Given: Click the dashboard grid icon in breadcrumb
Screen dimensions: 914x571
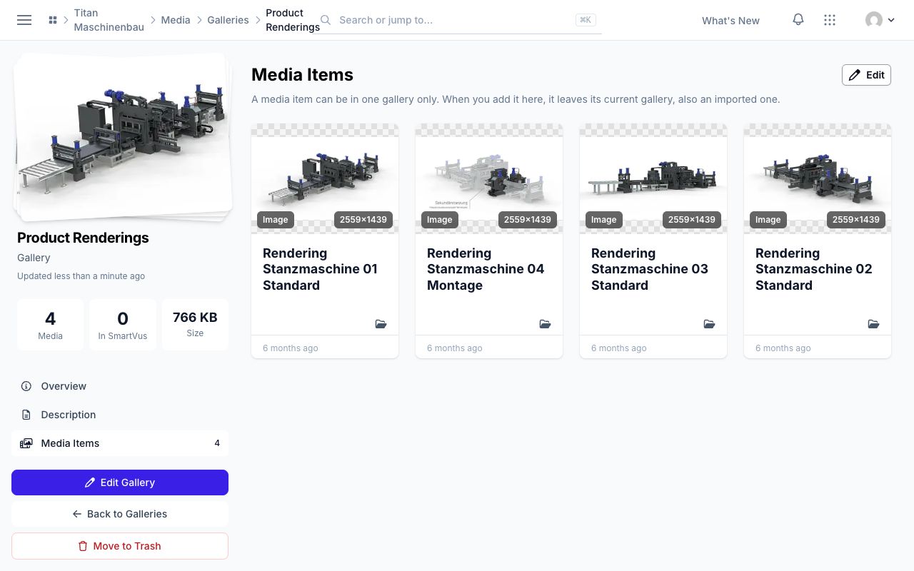Looking at the screenshot, I should tap(53, 20).
